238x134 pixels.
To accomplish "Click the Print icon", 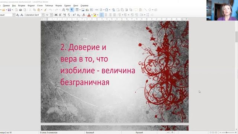I will (x=20, y=10).
